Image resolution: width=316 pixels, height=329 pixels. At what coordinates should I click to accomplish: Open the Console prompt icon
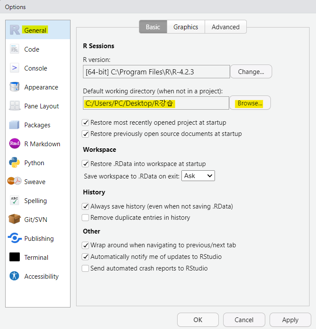(15, 68)
